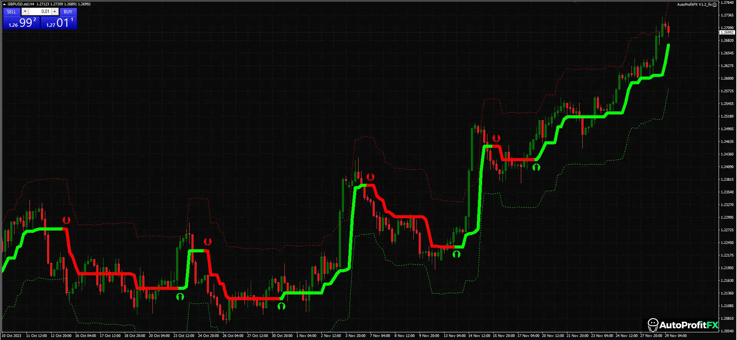Image resolution: width=737 pixels, height=340 pixels.
Task: Click the AutoProfitFX V1.2_fix expert label
Action: click(694, 5)
